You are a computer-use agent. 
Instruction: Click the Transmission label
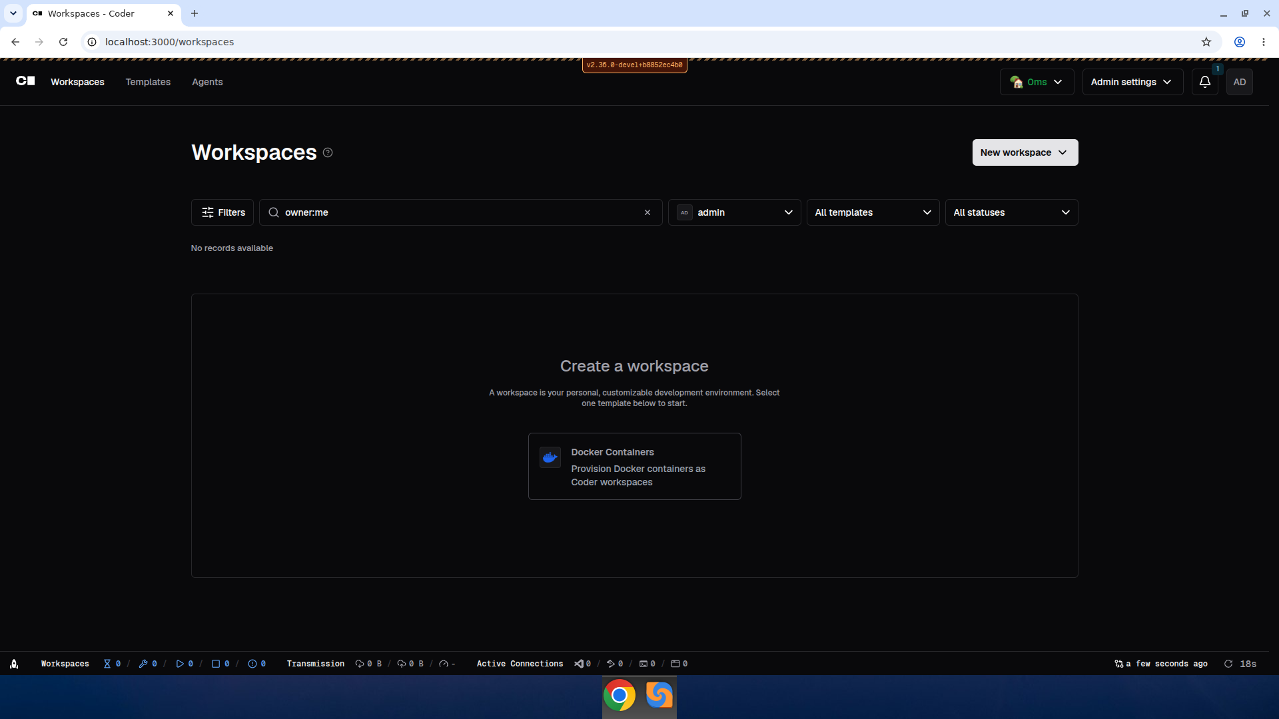(x=316, y=664)
